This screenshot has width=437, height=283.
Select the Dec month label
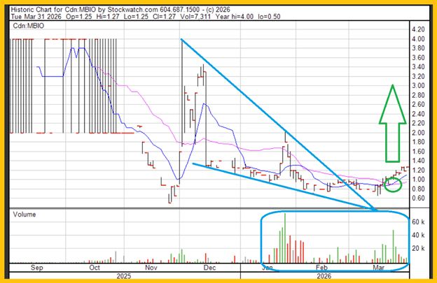click(x=209, y=268)
